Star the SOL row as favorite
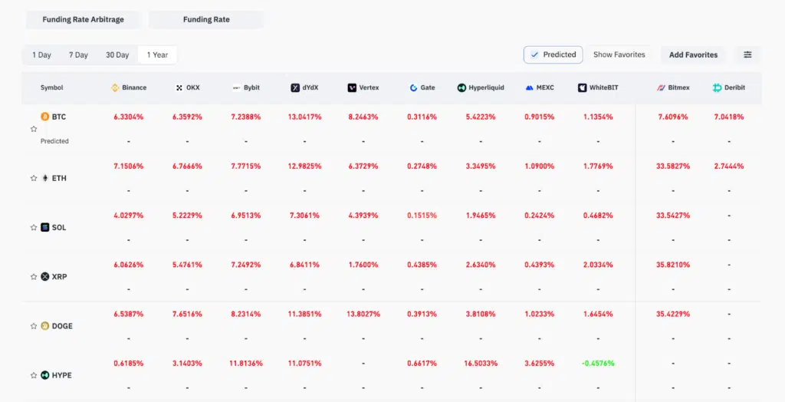The width and height of the screenshot is (785, 402). (34, 227)
